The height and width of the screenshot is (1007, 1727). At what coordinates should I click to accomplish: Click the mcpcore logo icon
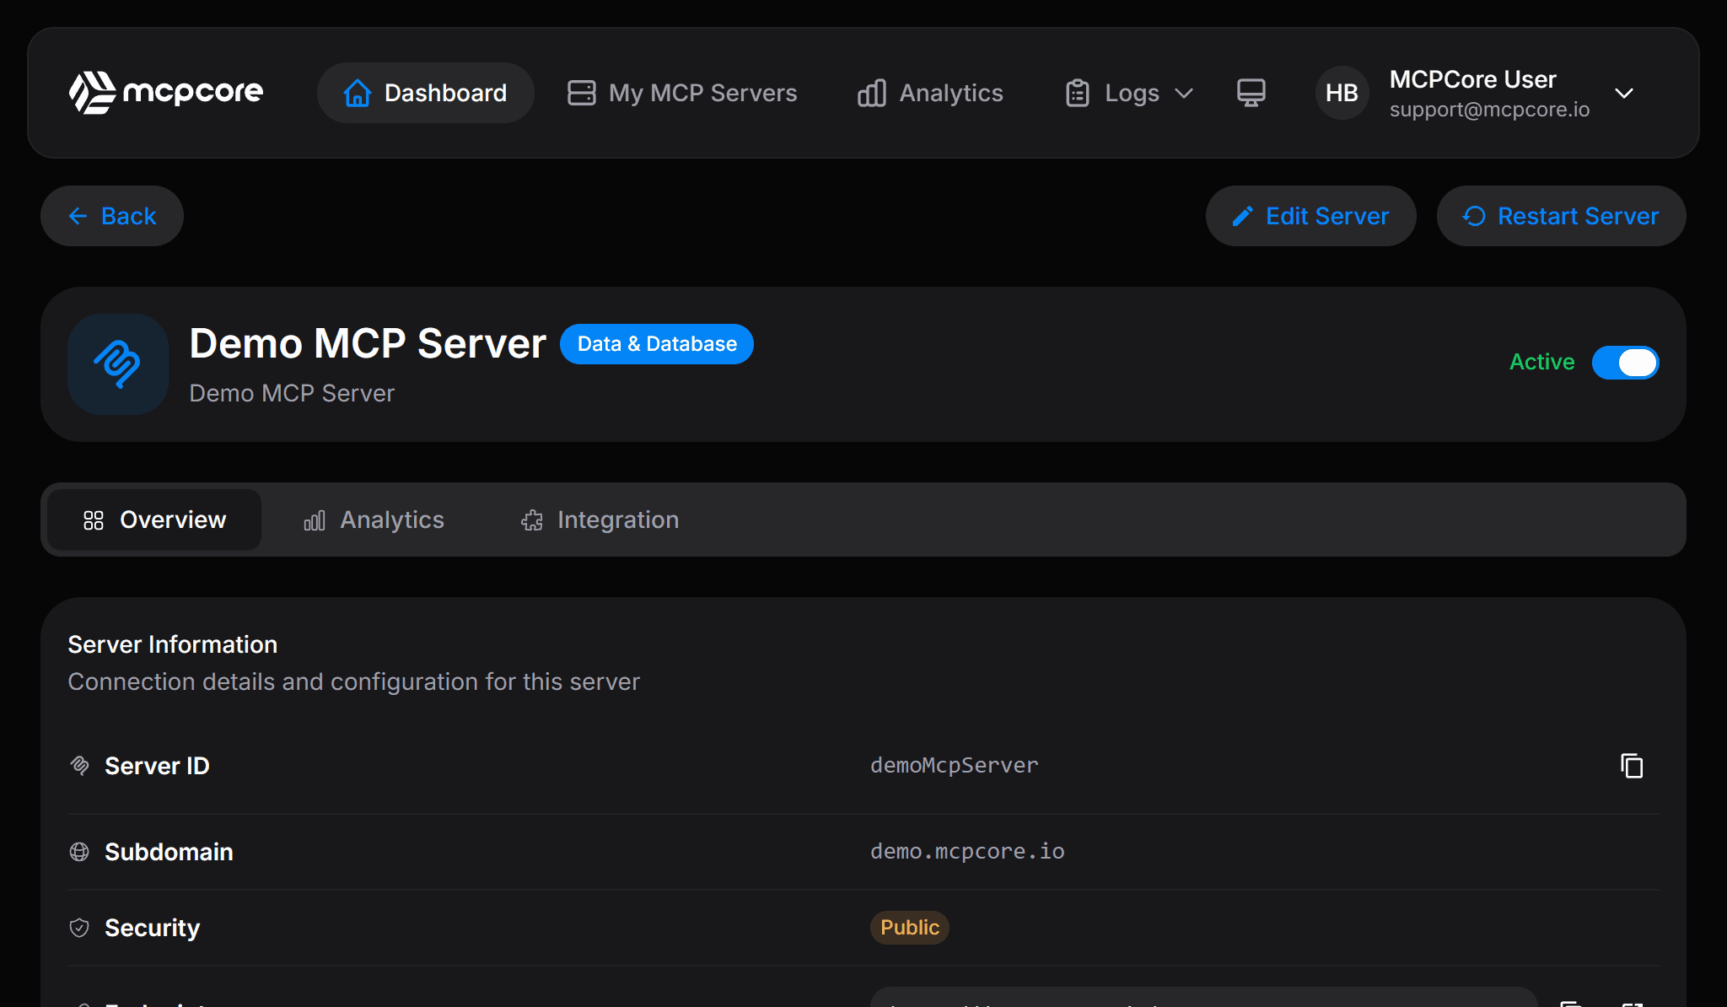pos(92,92)
